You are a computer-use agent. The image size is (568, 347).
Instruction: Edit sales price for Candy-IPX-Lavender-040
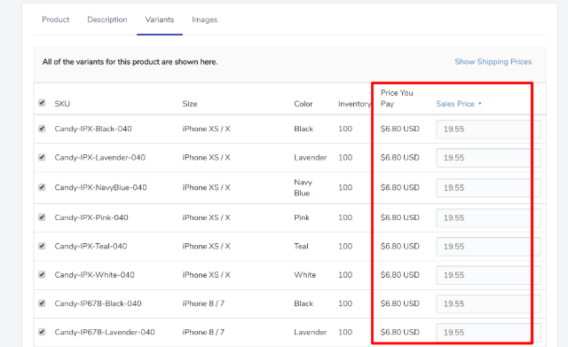pyautogui.click(x=488, y=158)
